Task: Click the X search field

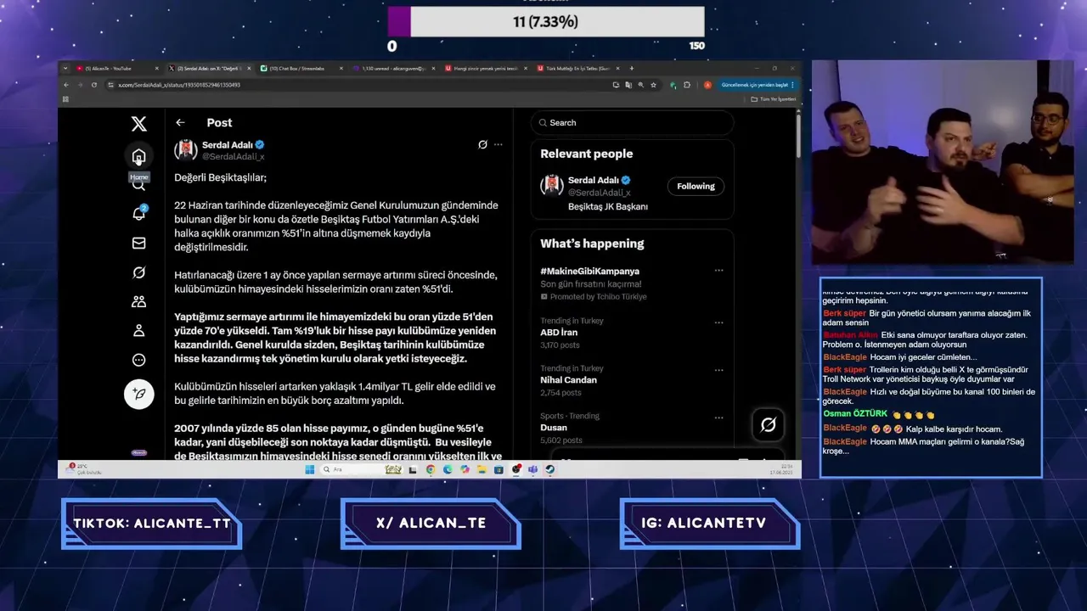Action: 633,122
